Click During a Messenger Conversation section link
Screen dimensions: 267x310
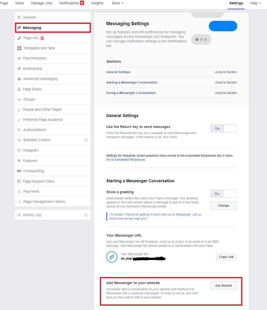click(x=131, y=93)
